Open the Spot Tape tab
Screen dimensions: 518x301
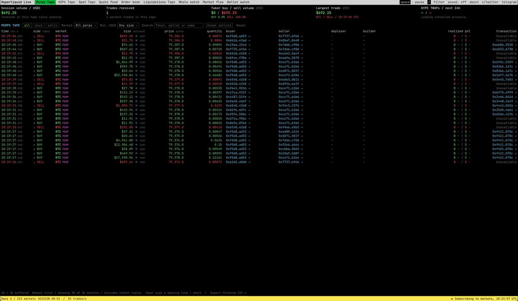pos(87,2)
